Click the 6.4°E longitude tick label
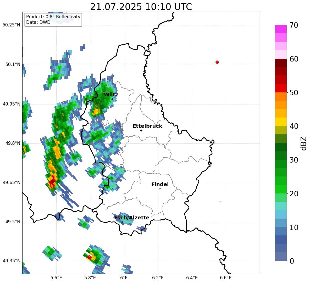This screenshot has height=283, width=310. pos(192,278)
